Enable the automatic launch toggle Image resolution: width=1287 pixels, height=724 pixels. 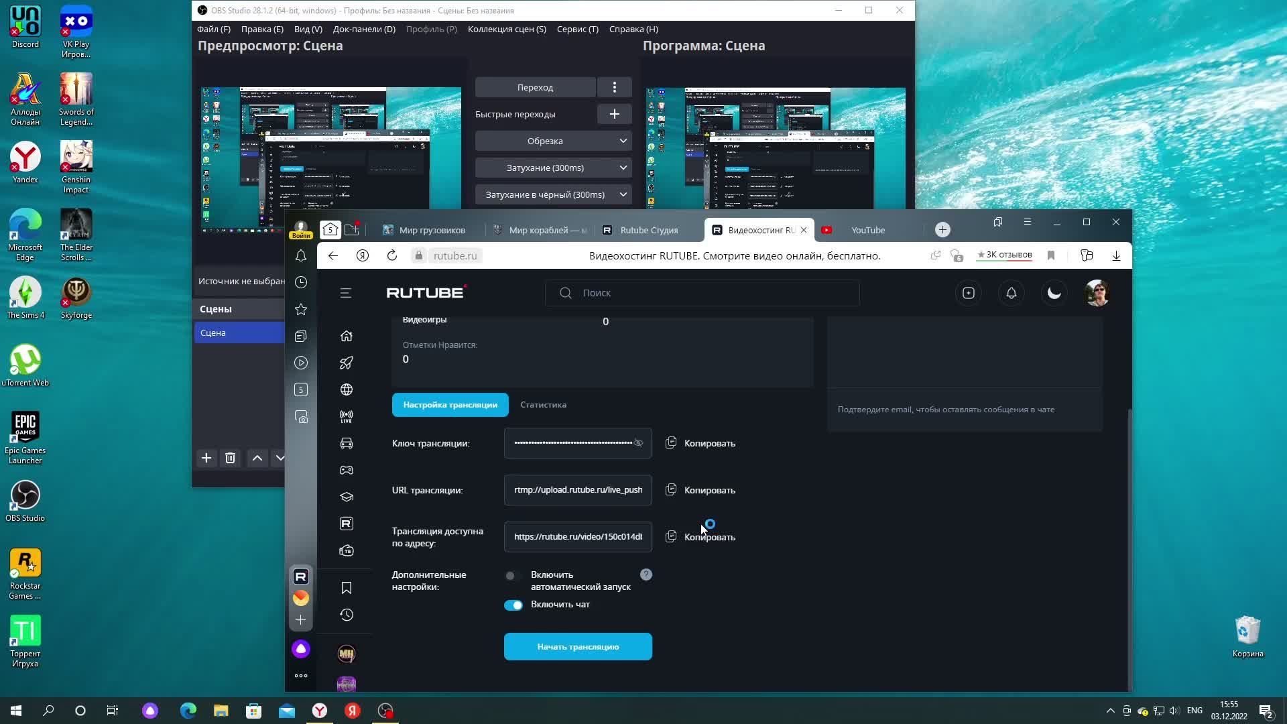pos(513,576)
